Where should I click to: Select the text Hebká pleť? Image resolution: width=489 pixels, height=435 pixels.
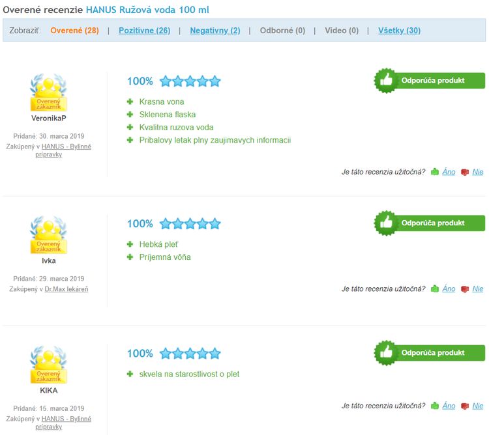pos(158,244)
